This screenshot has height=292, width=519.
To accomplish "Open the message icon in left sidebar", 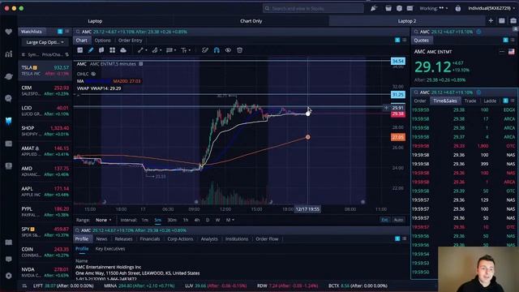I will [9, 259].
